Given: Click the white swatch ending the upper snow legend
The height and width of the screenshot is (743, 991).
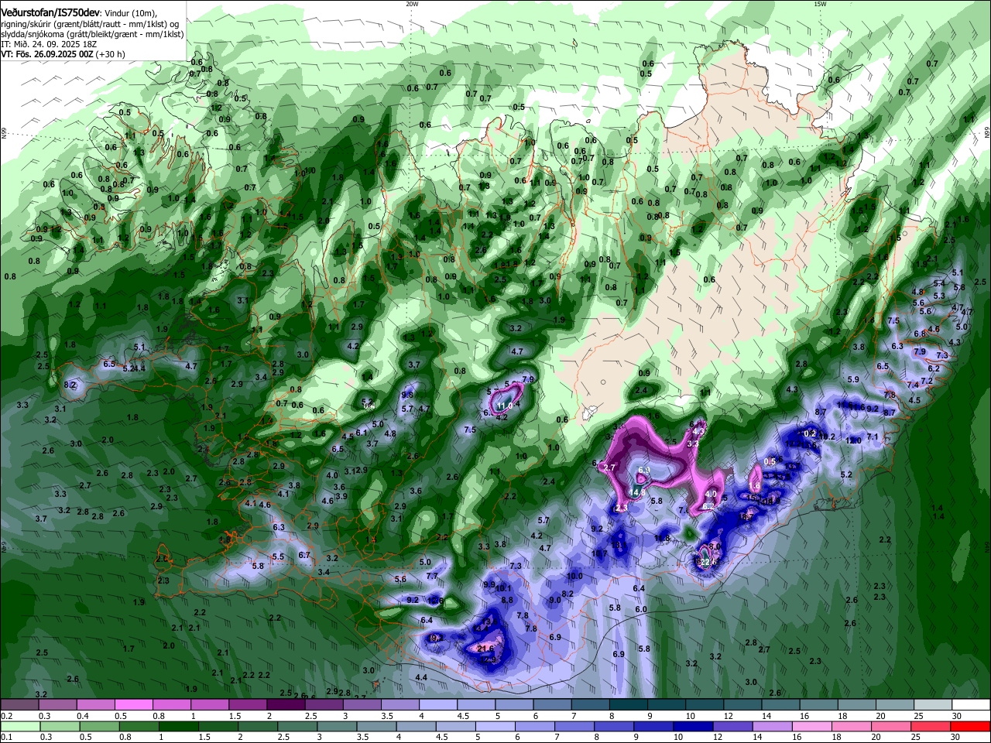Looking at the screenshot, I should click(971, 705).
